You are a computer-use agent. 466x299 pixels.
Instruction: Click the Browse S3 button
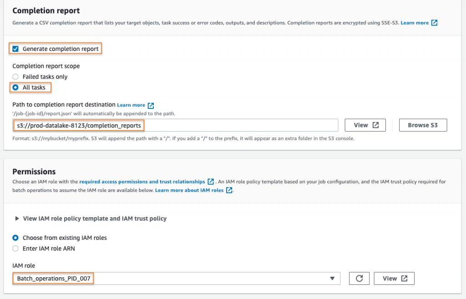[x=423, y=125]
